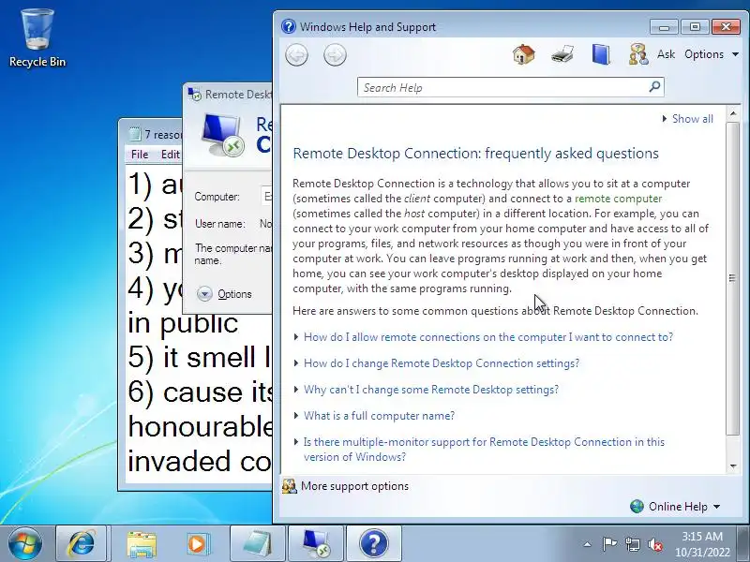
Task: Click Computer field in Remote Desktop
Action: (266, 197)
